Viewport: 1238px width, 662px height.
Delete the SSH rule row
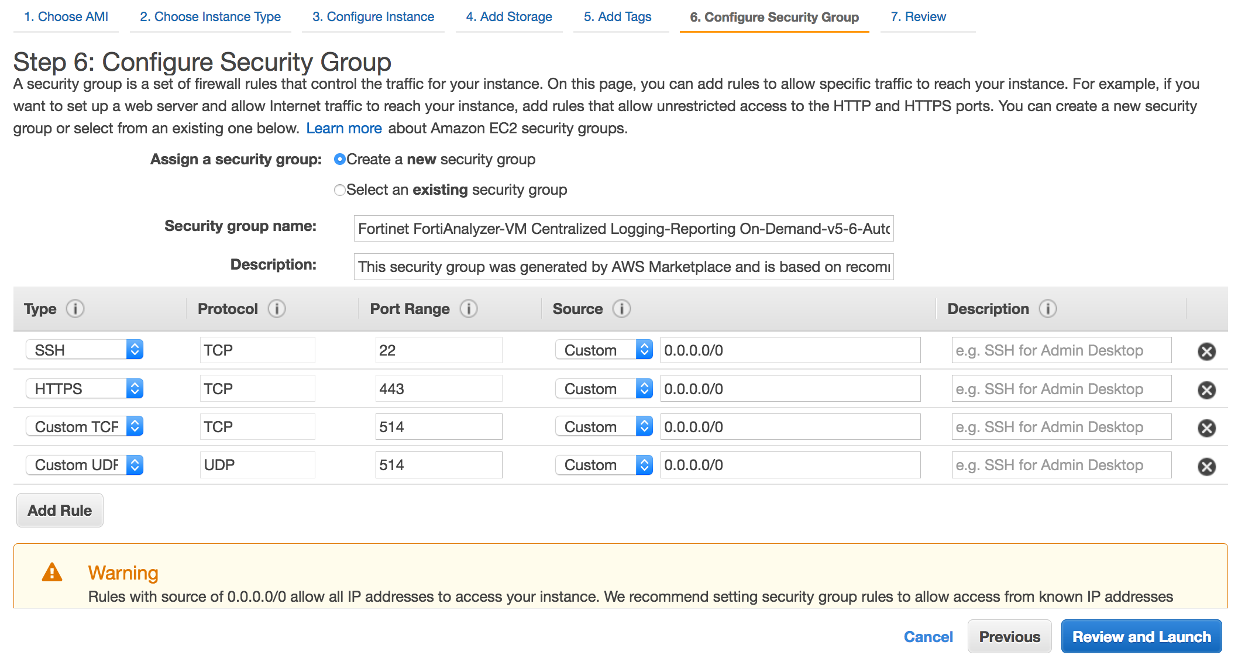(x=1206, y=351)
